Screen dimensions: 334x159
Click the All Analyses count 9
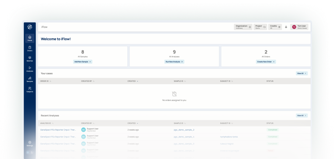174,52
